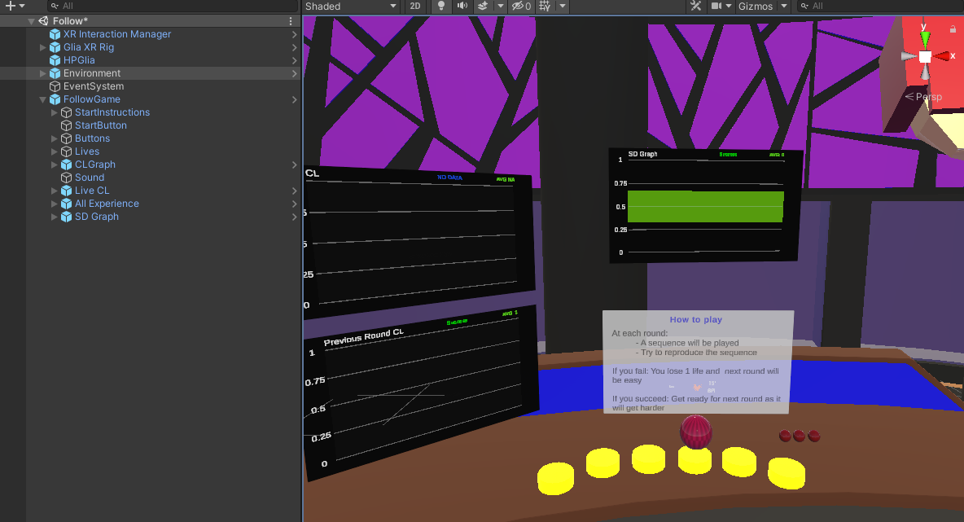Select the EventSystem object
964x522 pixels.
[x=94, y=86]
